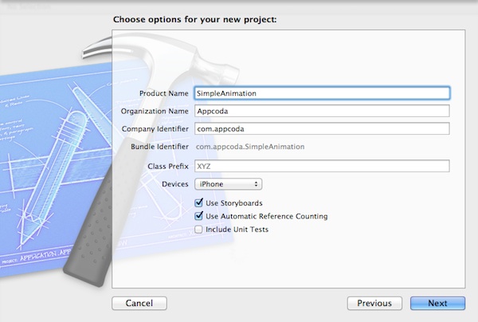Click the Product Name label

point(163,93)
